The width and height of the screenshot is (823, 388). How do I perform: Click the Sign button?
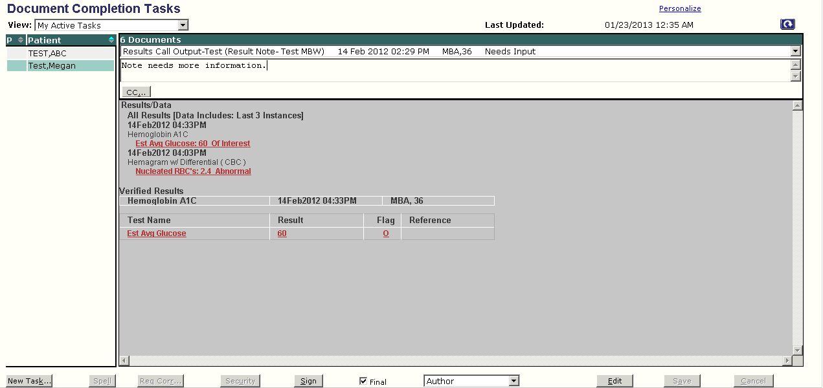[308, 382]
